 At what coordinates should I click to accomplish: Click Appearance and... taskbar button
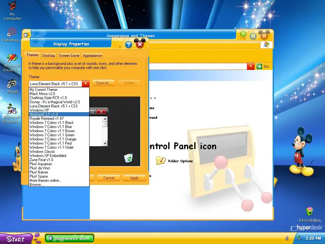click(x=70, y=238)
